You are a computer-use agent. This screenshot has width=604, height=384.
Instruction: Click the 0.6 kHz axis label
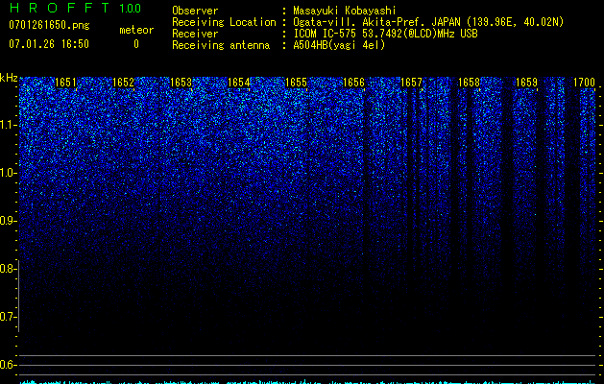click(8, 365)
